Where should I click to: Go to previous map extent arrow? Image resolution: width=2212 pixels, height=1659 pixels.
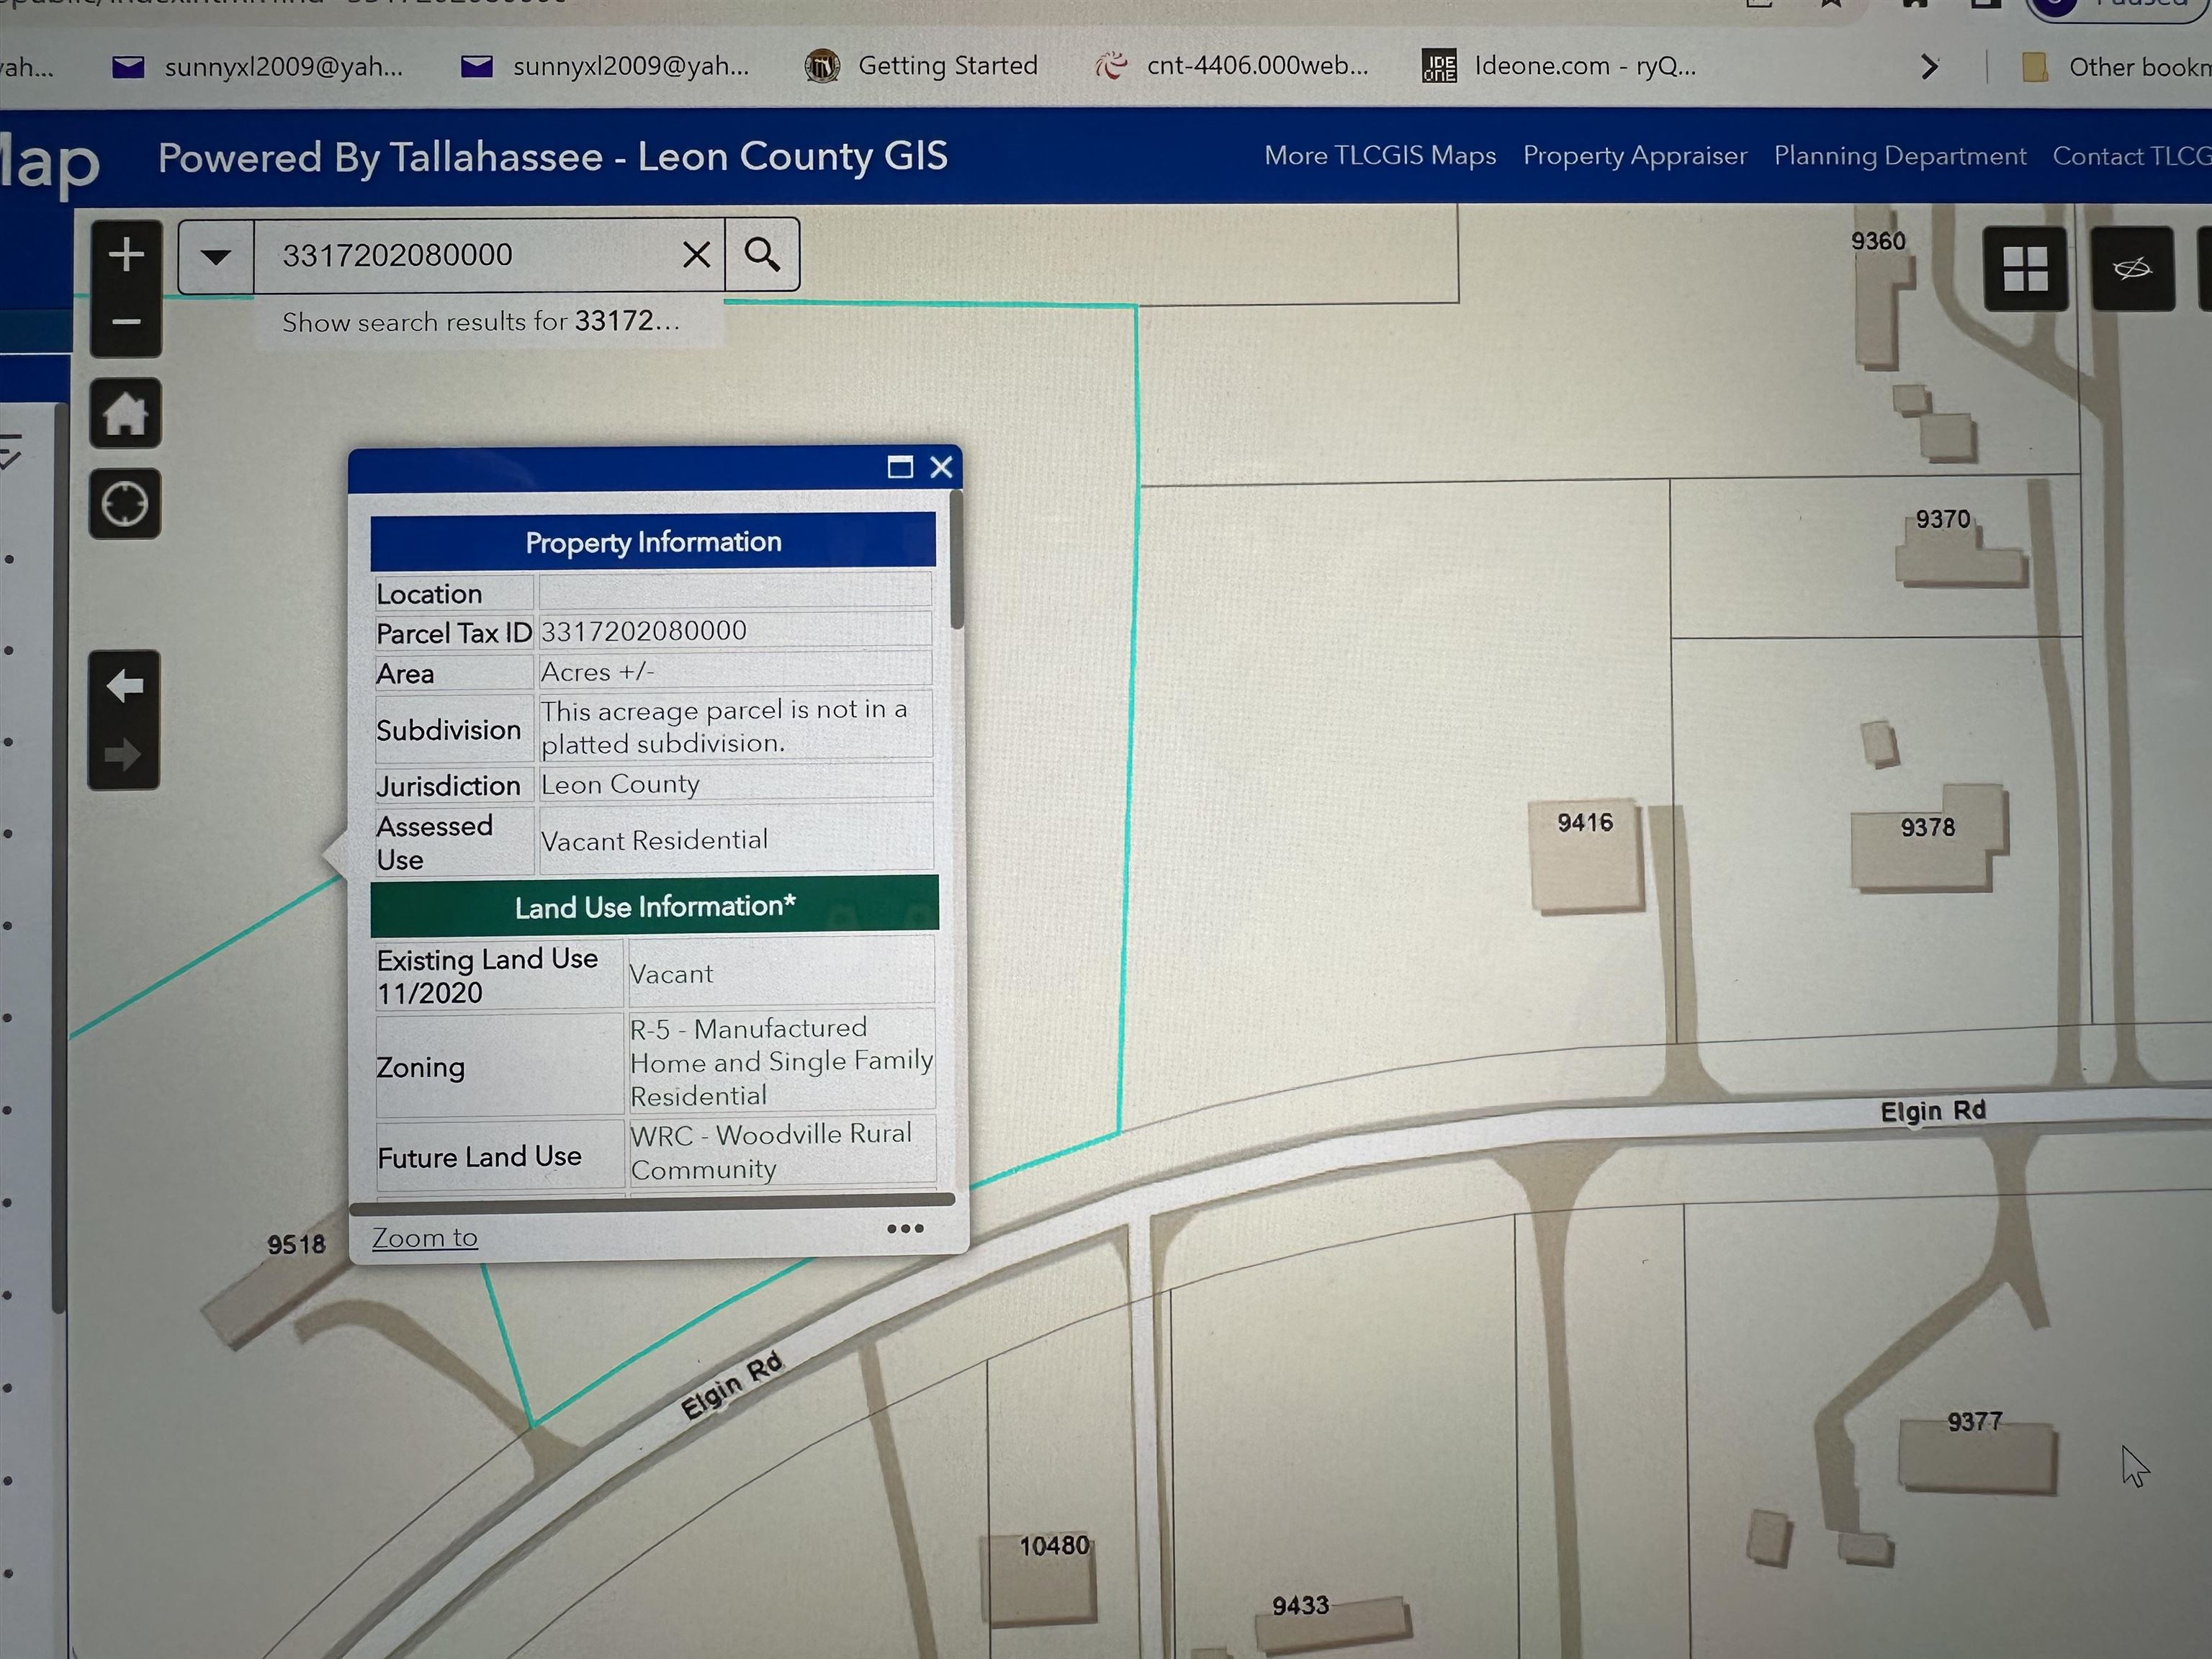125,686
